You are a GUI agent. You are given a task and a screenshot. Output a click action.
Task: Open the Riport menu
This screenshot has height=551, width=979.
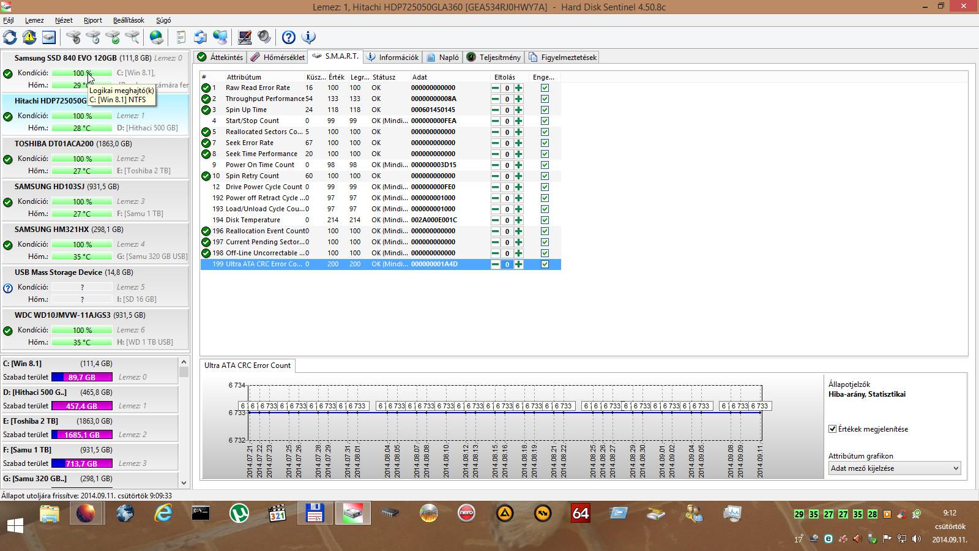(93, 20)
